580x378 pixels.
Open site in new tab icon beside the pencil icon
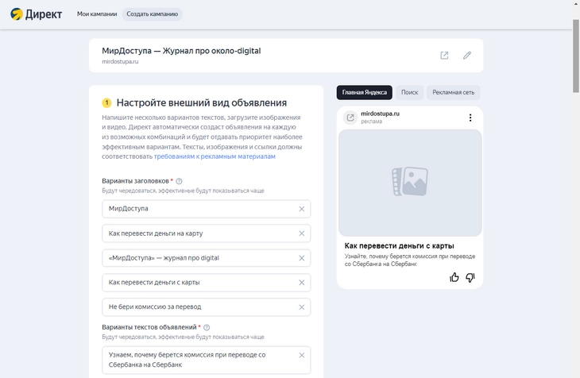point(444,56)
